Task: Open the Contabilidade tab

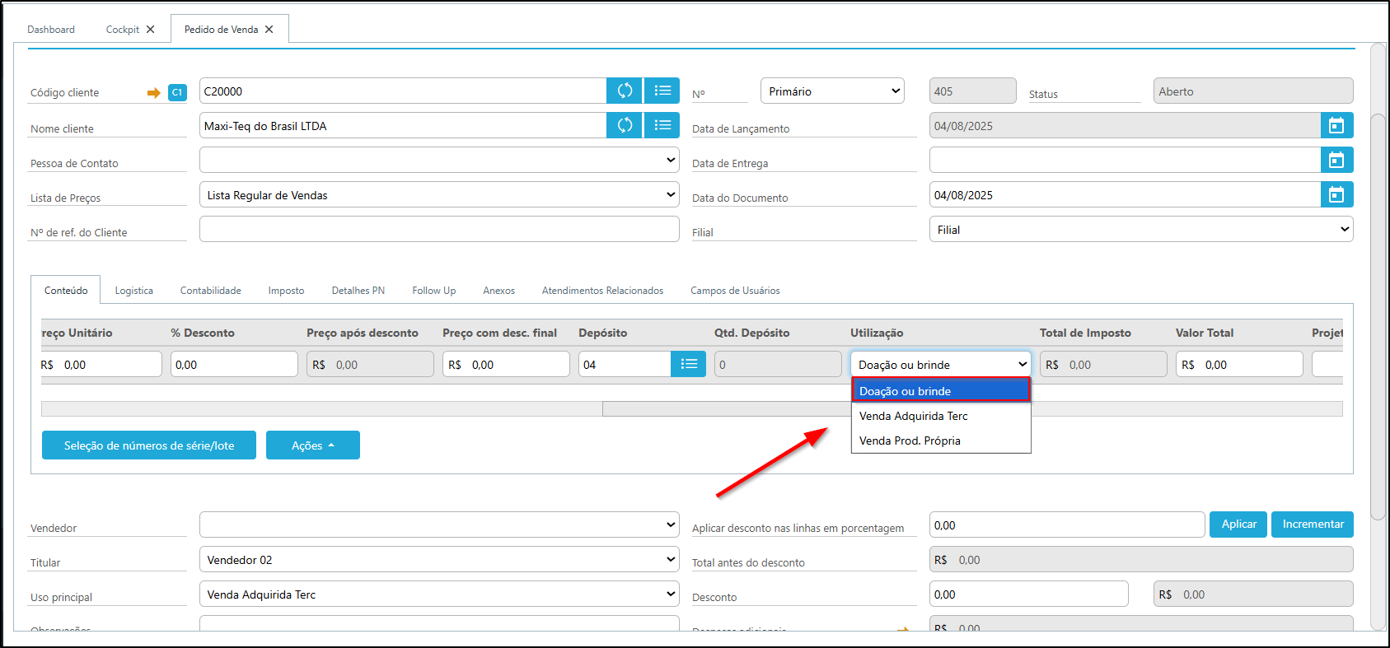Action: point(211,291)
